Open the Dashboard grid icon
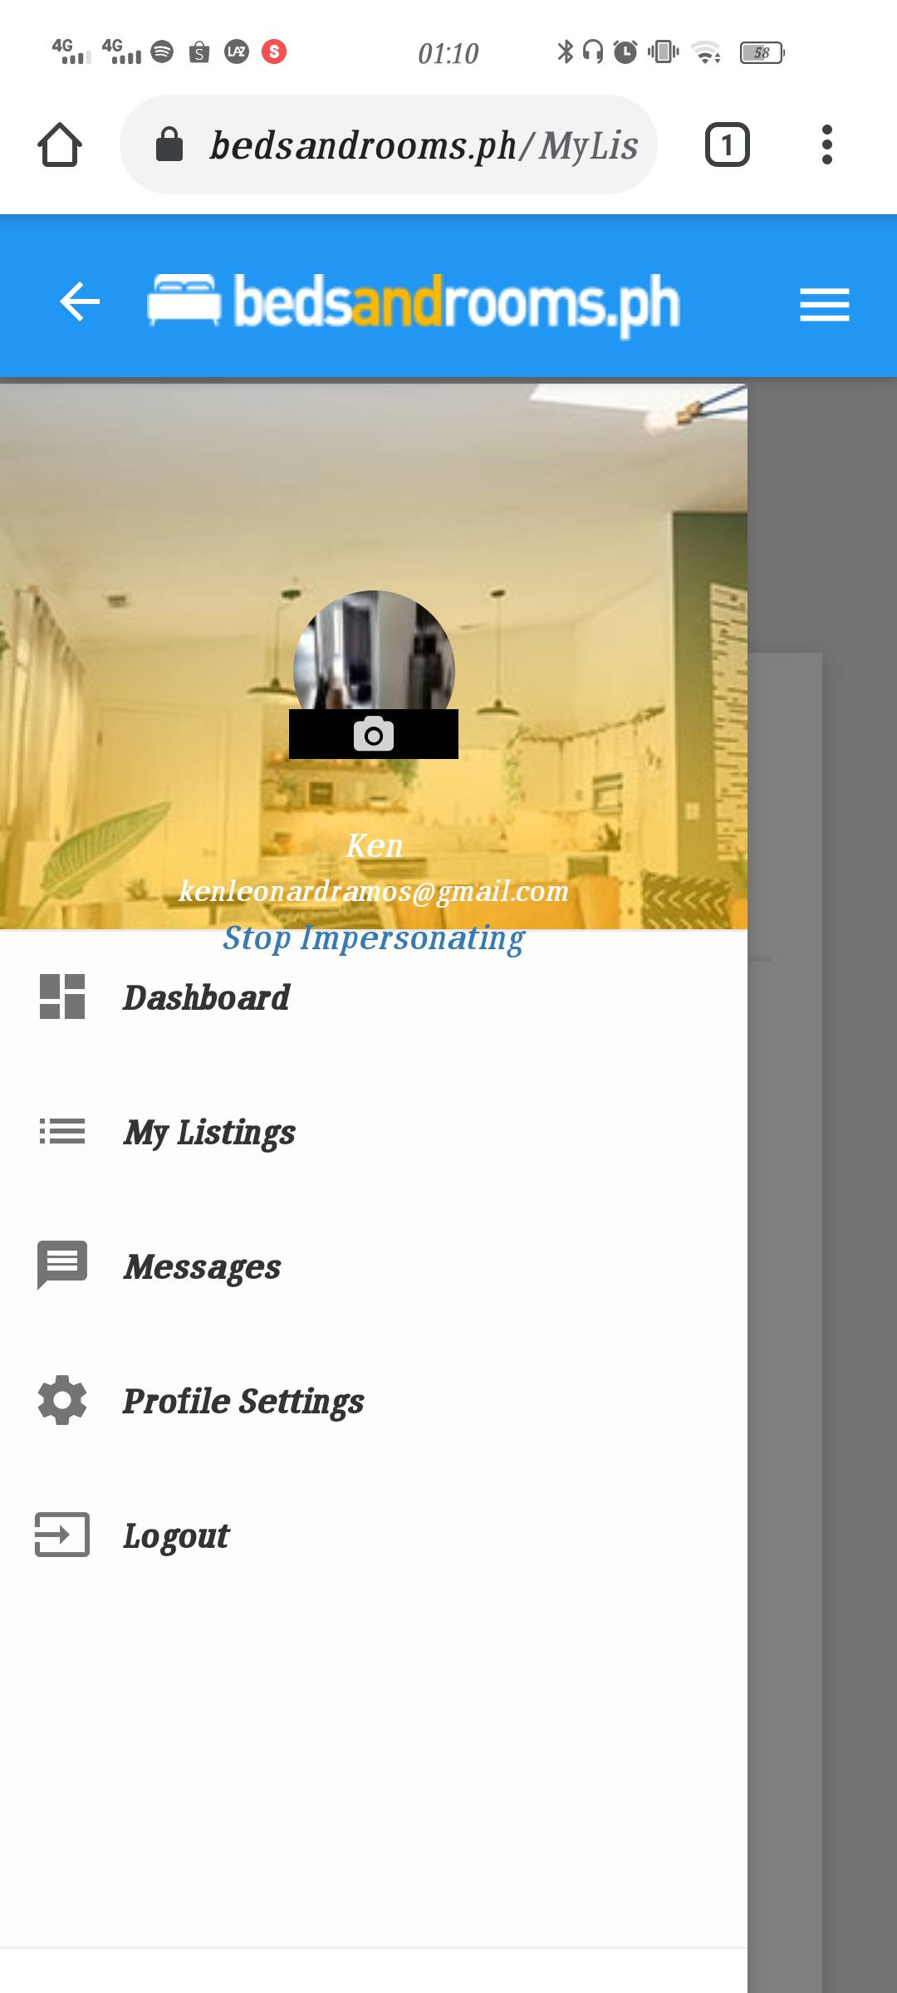Viewport: 897px width, 1993px height. pyautogui.click(x=62, y=996)
